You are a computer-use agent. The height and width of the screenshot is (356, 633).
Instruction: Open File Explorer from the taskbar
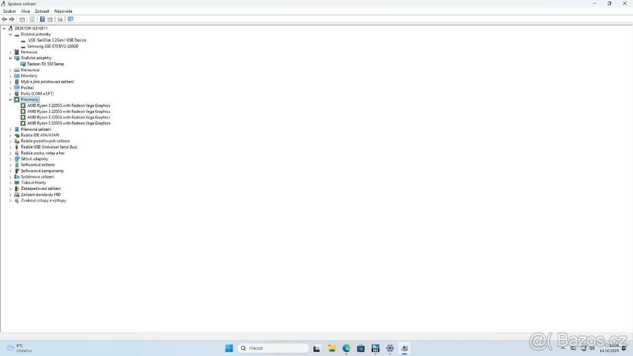332,348
